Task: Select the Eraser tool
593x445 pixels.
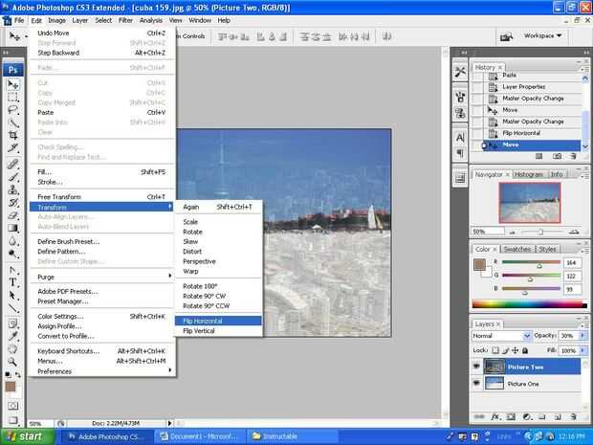Action: click(x=12, y=215)
